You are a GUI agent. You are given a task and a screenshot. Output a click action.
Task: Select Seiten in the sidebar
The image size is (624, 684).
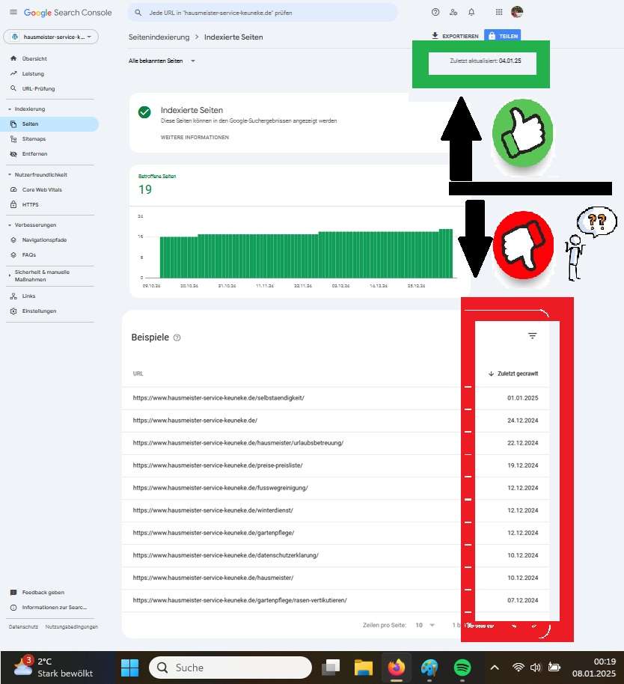click(x=49, y=124)
